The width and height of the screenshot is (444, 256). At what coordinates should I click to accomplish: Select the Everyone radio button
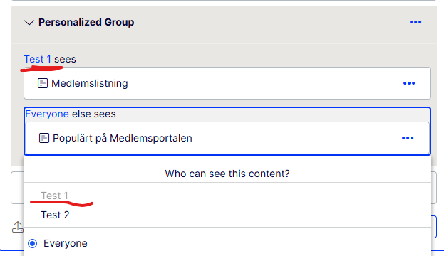[33, 243]
